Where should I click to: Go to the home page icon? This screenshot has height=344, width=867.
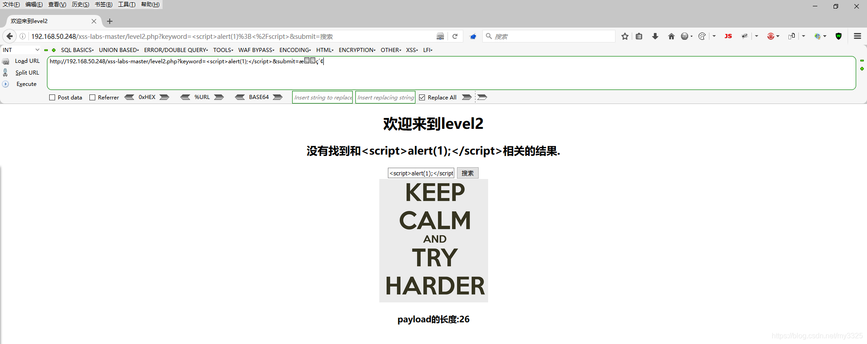coord(671,36)
